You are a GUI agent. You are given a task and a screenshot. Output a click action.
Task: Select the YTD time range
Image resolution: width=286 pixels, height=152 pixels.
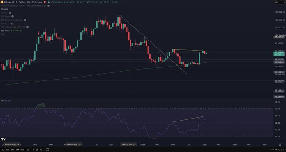27,149
